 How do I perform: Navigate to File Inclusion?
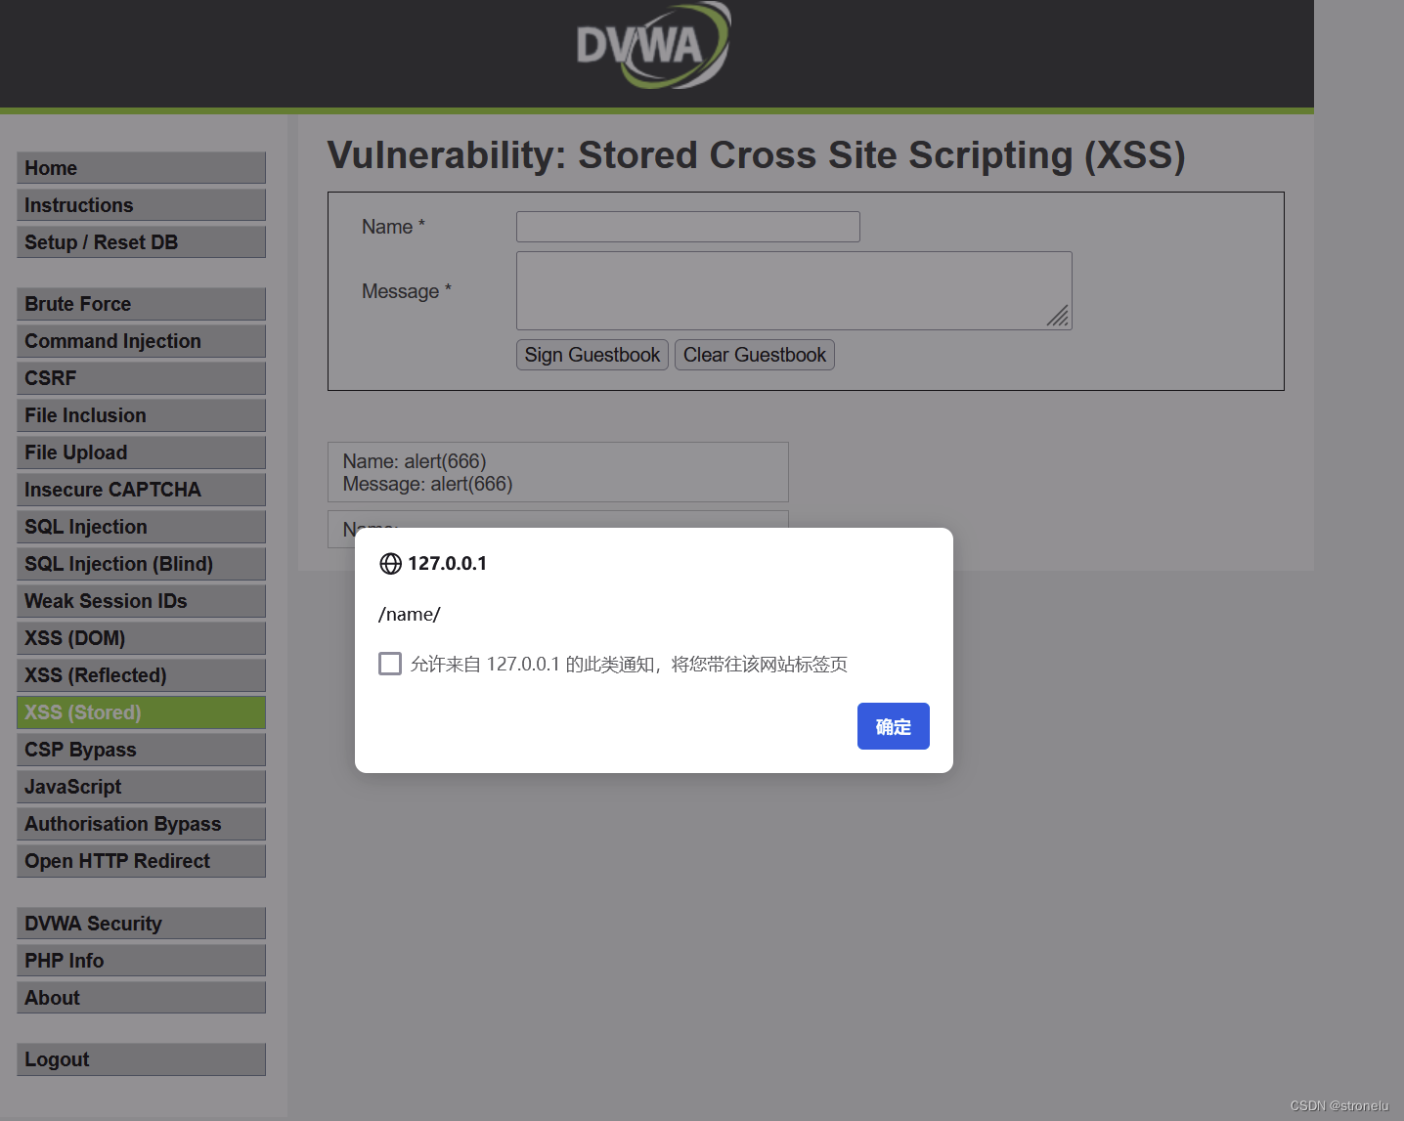(141, 415)
